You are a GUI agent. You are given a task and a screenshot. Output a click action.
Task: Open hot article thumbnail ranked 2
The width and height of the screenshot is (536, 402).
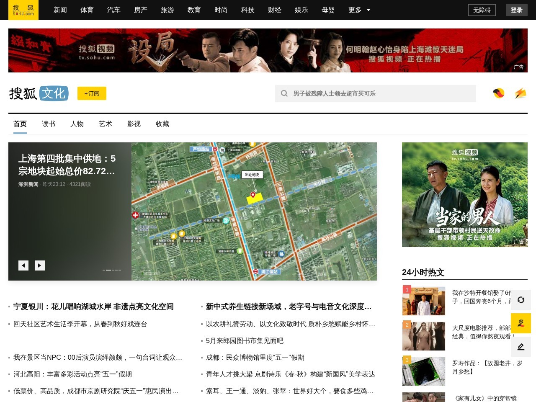click(x=424, y=336)
